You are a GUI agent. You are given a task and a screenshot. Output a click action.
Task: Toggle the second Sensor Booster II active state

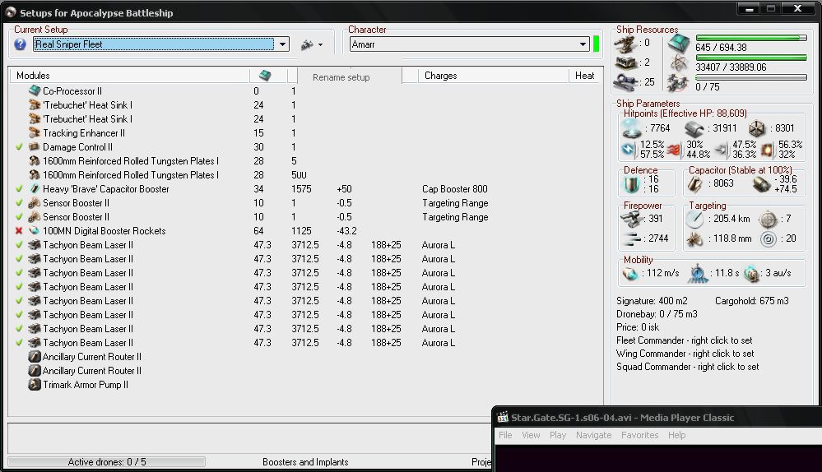pos(20,217)
